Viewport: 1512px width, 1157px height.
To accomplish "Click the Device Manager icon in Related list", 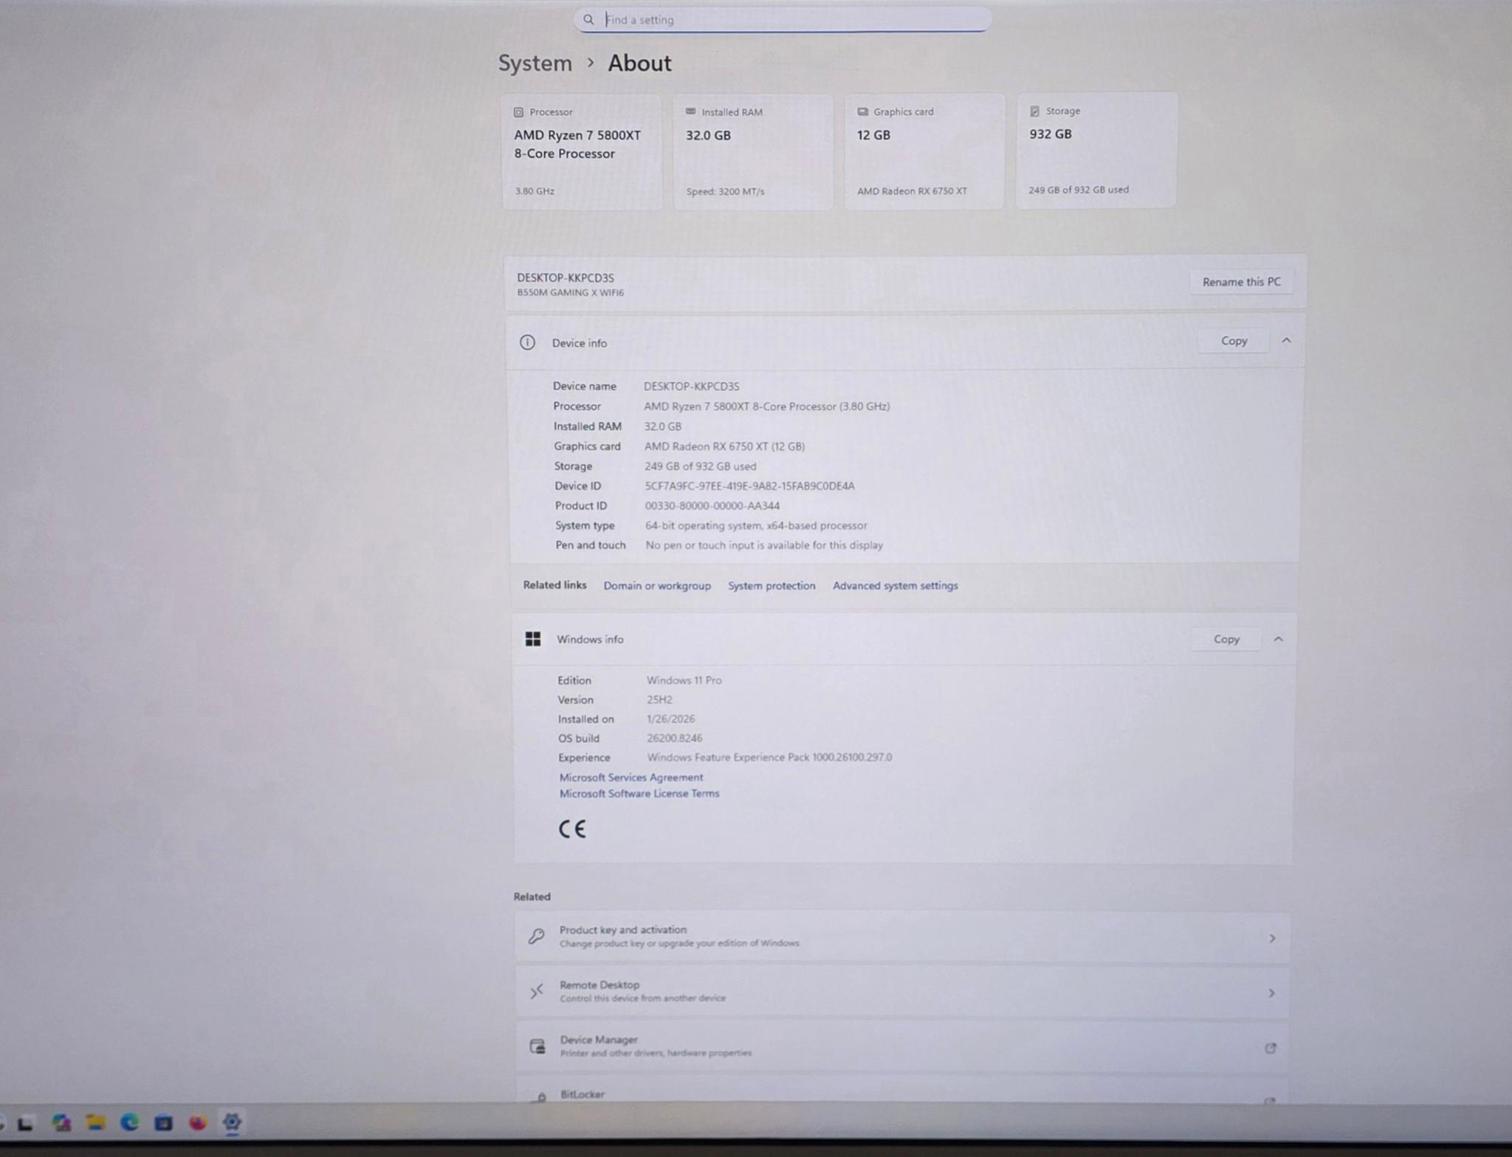I will tap(537, 1046).
